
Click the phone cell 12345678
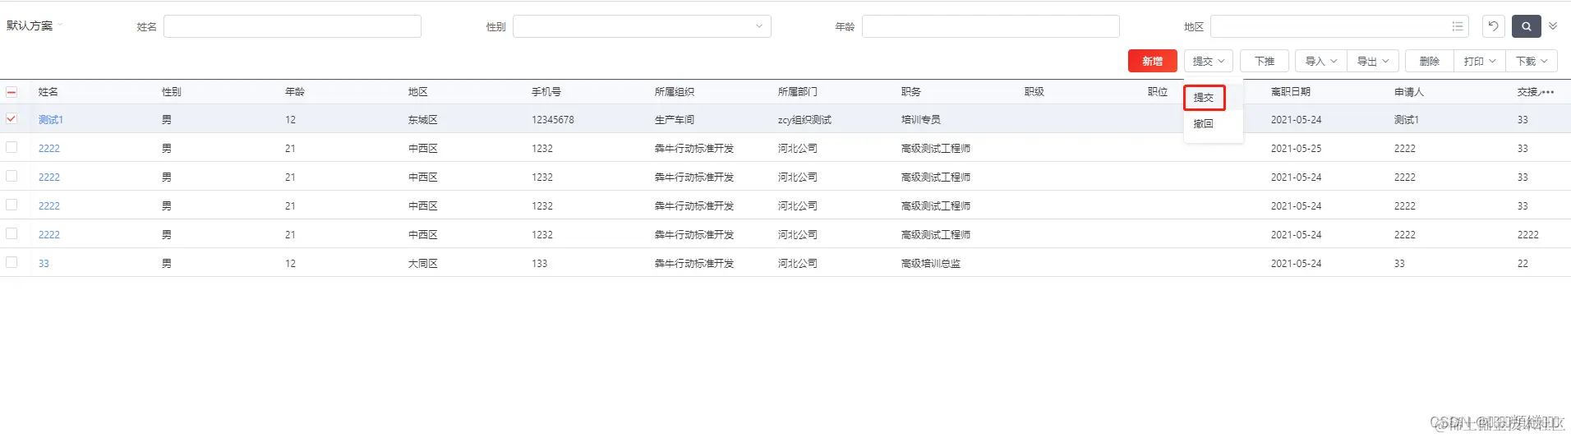coord(553,120)
